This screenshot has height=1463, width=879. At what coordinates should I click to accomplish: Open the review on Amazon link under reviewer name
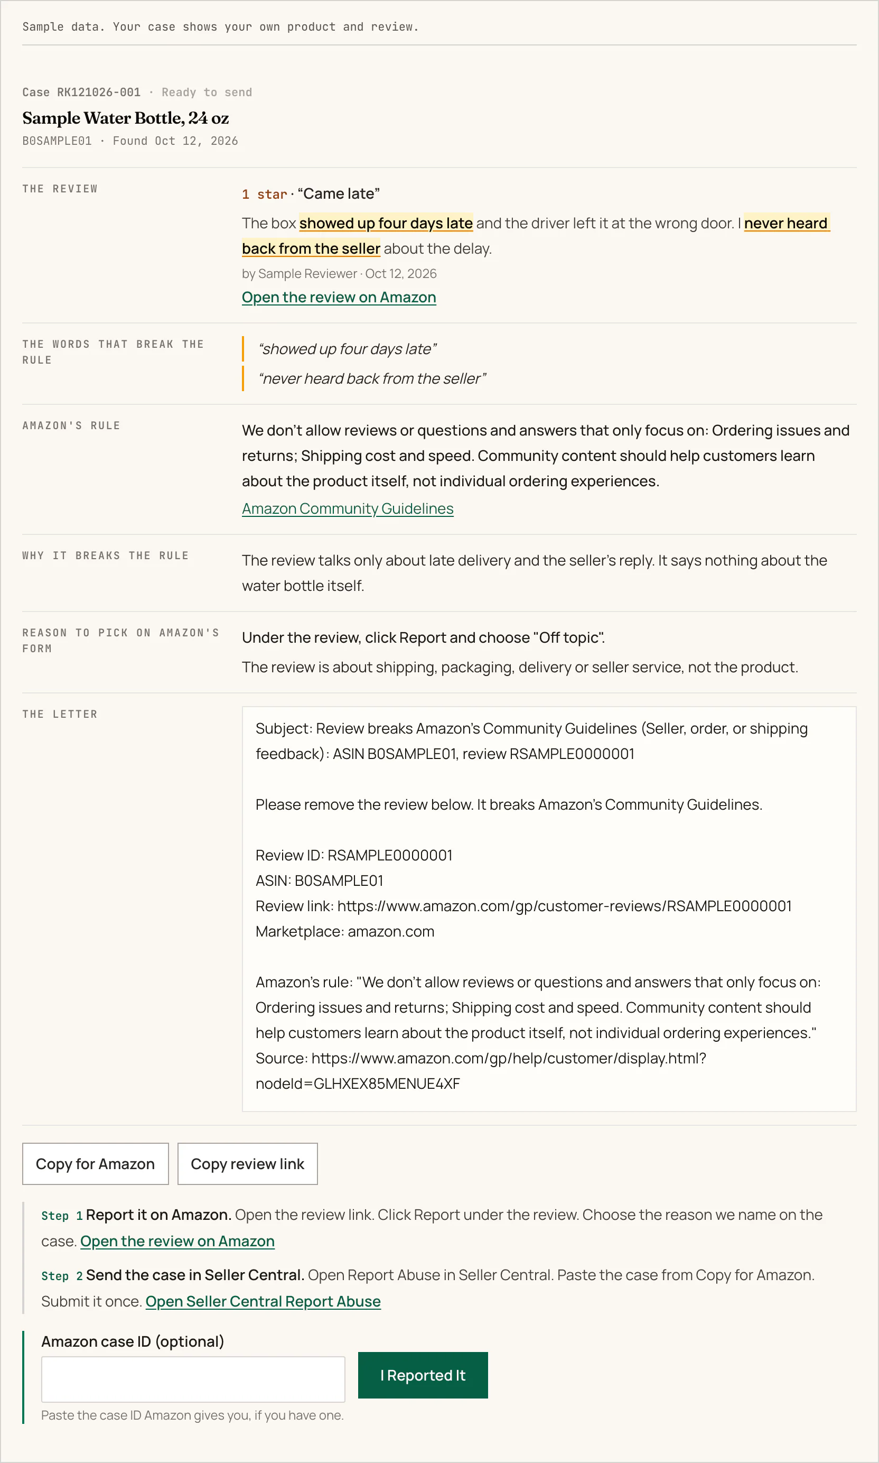(339, 298)
